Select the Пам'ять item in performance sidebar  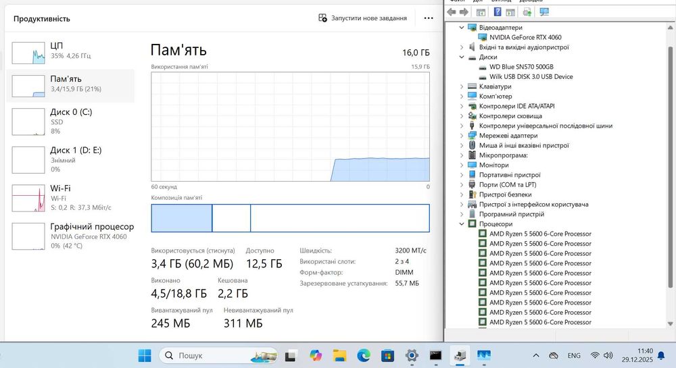point(71,86)
